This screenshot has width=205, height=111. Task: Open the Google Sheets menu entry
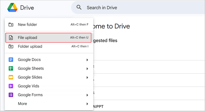[x=49, y=69]
